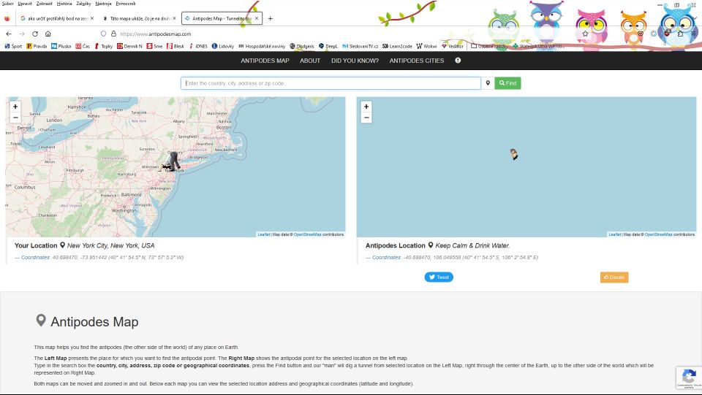The height and width of the screenshot is (395, 702).
Task: Open the DID YOU KNOW? nav item
Action: click(355, 61)
